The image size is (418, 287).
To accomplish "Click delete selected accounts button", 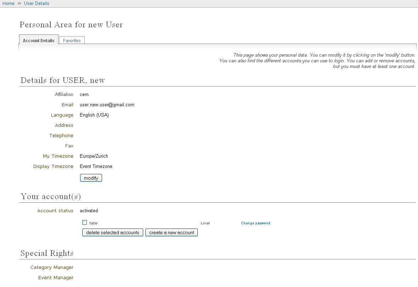I will coord(113,232).
